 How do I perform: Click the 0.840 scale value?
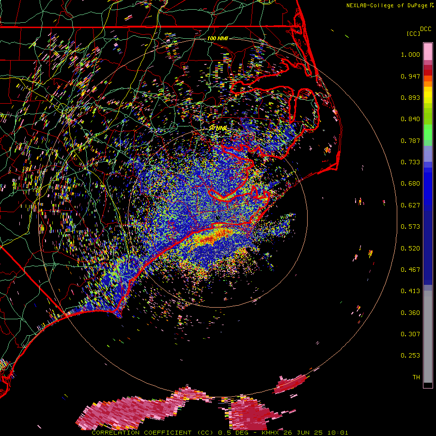[x=410, y=119]
